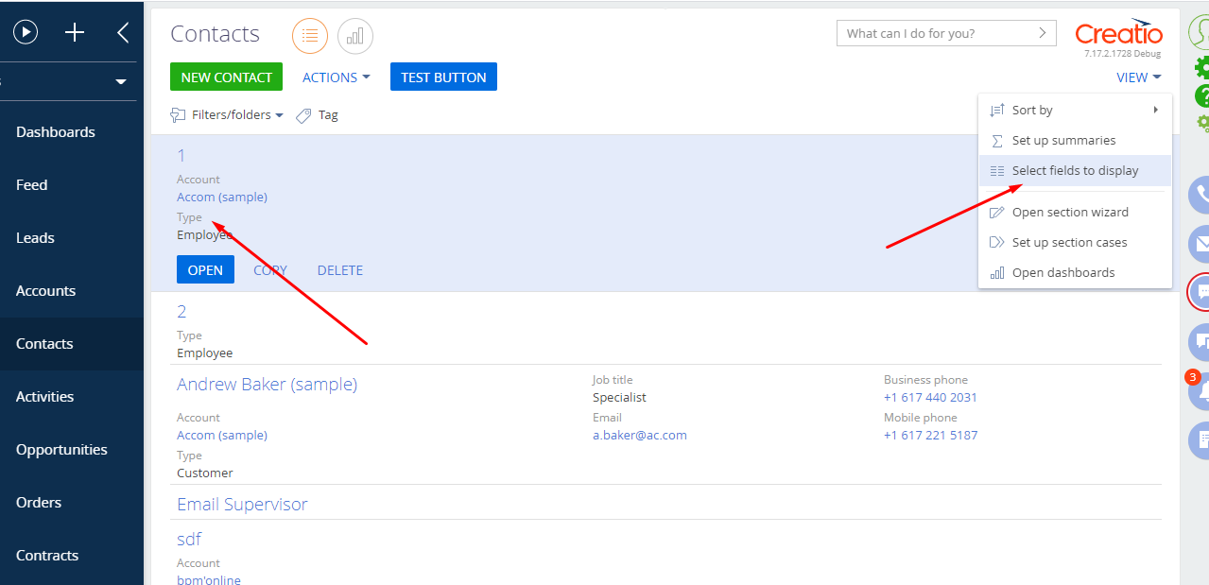Click the command line arrow icon
Image resolution: width=1209 pixels, height=585 pixels.
pos(1043,33)
